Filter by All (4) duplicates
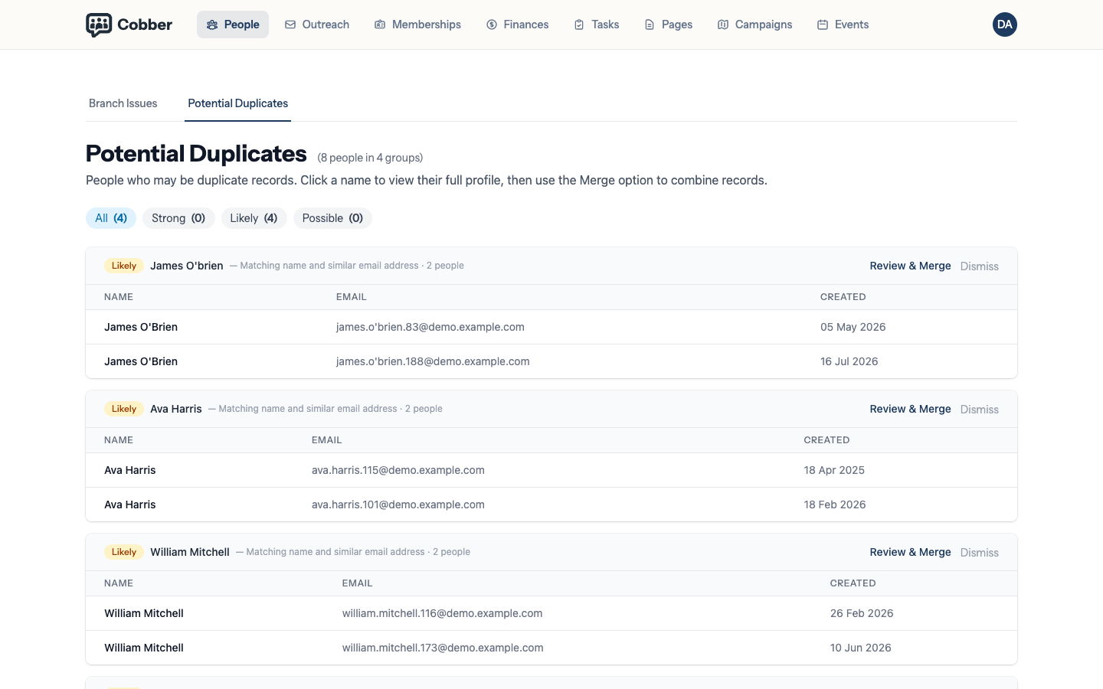This screenshot has height=689, width=1103. point(111,218)
